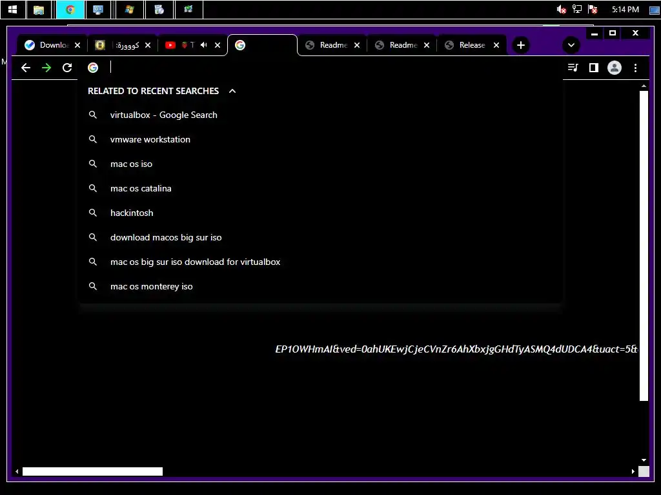This screenshot has width=661, height=495.
Task: Click the Google icon in the address bar
Action: coord(93,67)
